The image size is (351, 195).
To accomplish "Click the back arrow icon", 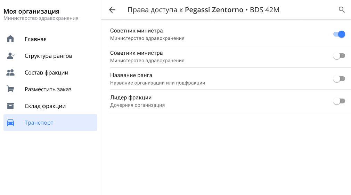I will click(112, 10).
